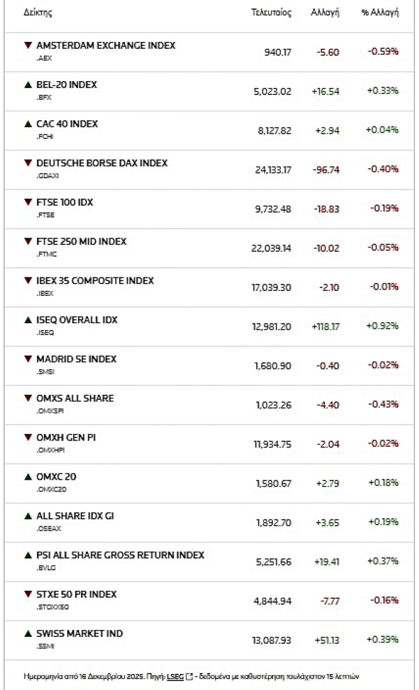Screen dimensions: 419x690
Task: Click the down arrow beside AMSTERDAM EXCHANGE INDEX
Action: 28,45
